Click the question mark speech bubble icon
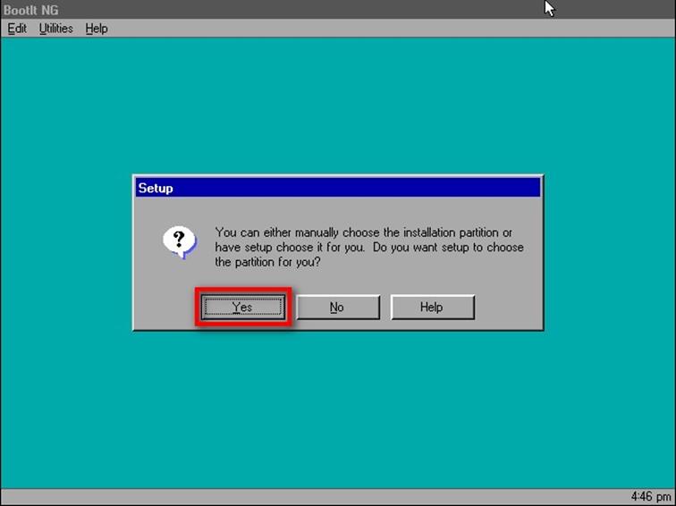This screenshot has height=506, width=676. click(x=179, y=240)
